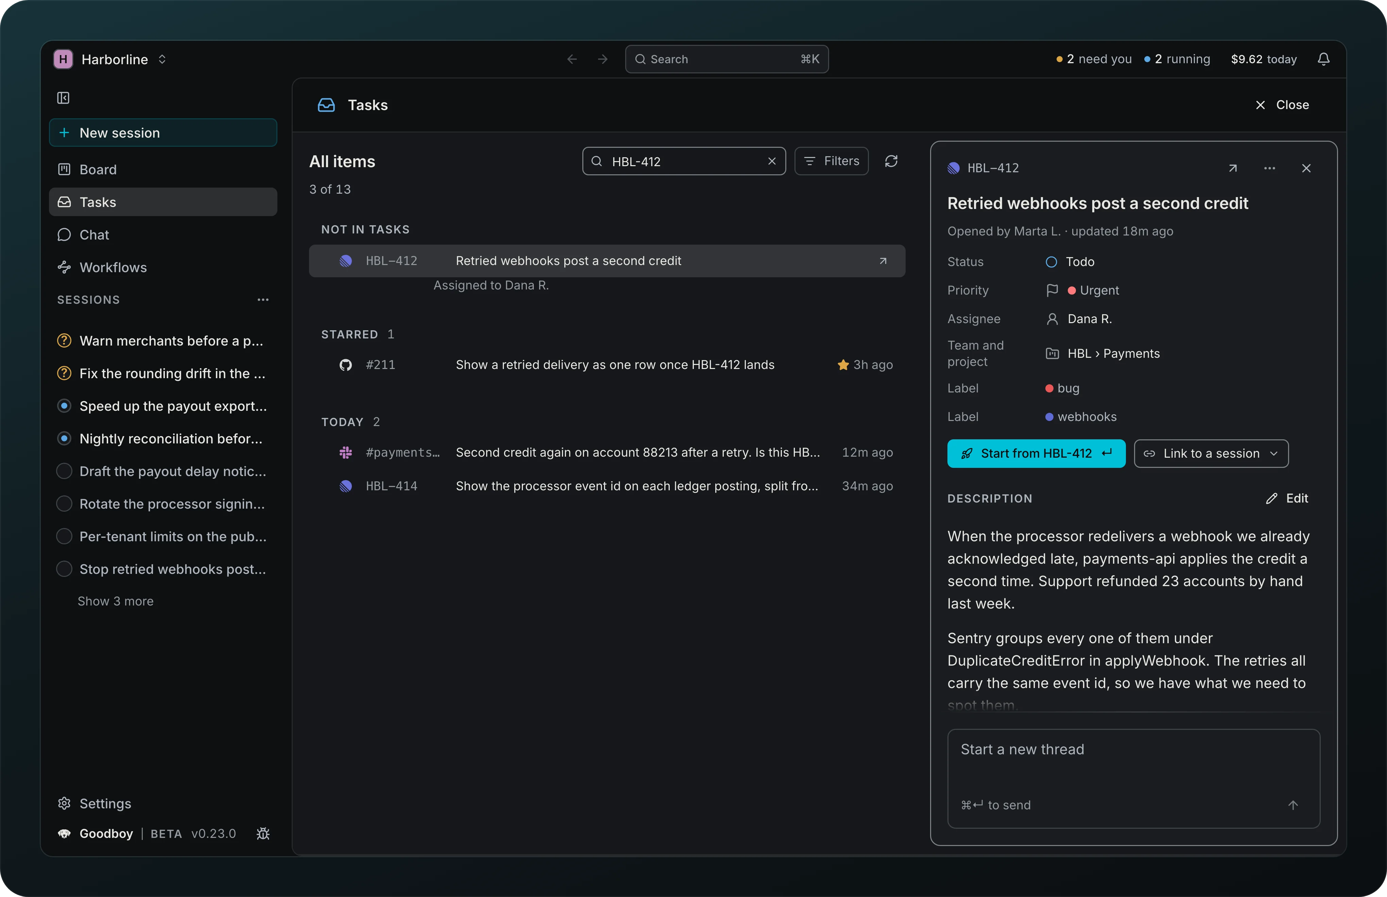Expand the Harborline workspace switcher
Image resolution: width=1387 pixels, height=897 pixels.
[x=162, y=59]
